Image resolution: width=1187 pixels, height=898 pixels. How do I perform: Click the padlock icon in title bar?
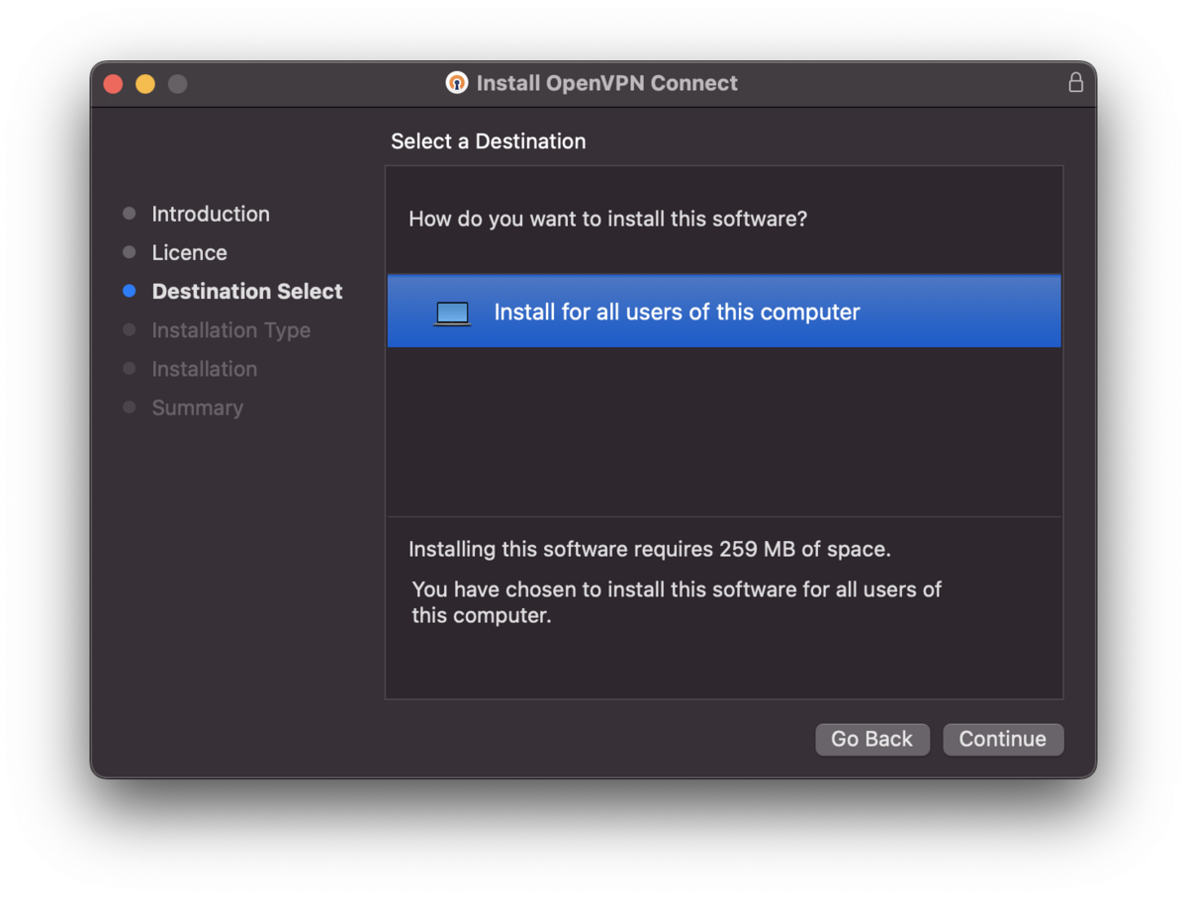click(1075, 83)
